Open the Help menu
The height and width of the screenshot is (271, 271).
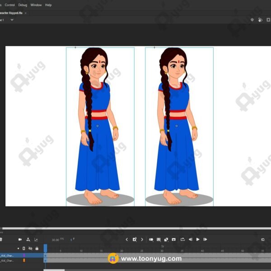(48, 5)
